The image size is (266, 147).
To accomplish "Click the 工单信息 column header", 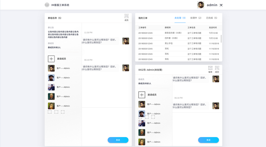I will (192, 28).
